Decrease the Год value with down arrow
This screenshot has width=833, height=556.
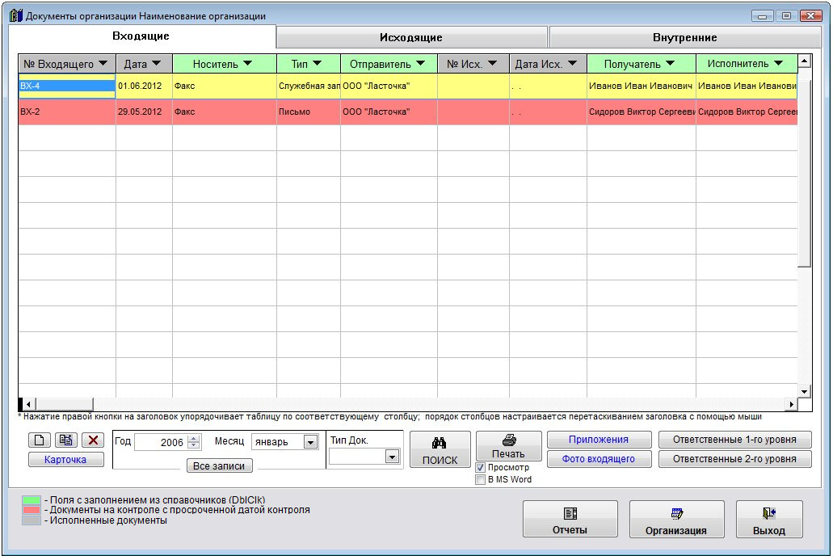coord(194,445)
